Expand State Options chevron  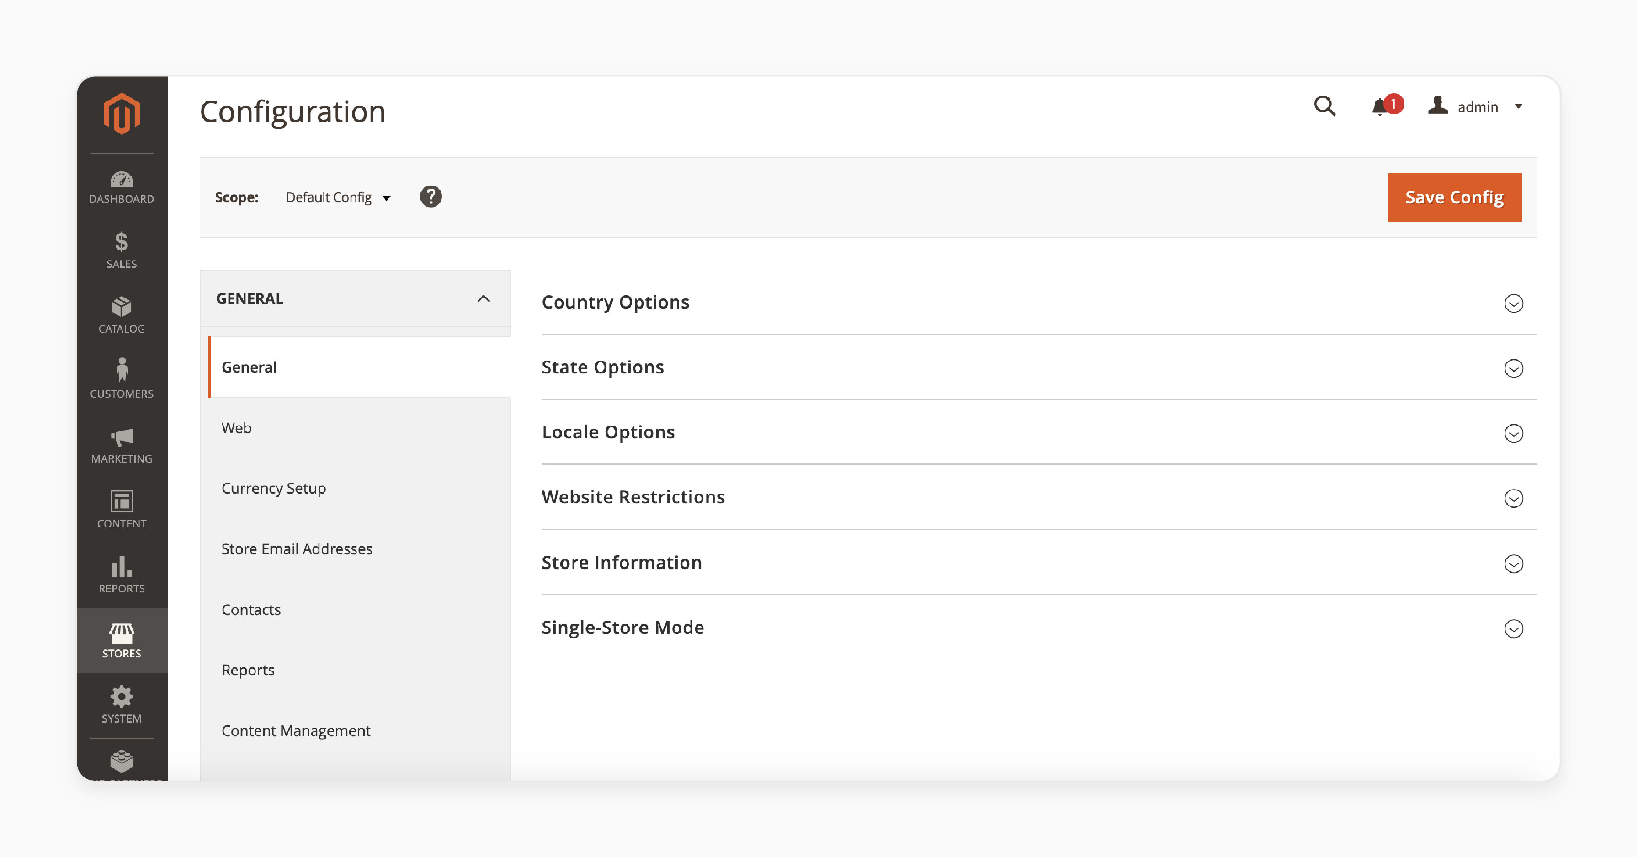1513,368
